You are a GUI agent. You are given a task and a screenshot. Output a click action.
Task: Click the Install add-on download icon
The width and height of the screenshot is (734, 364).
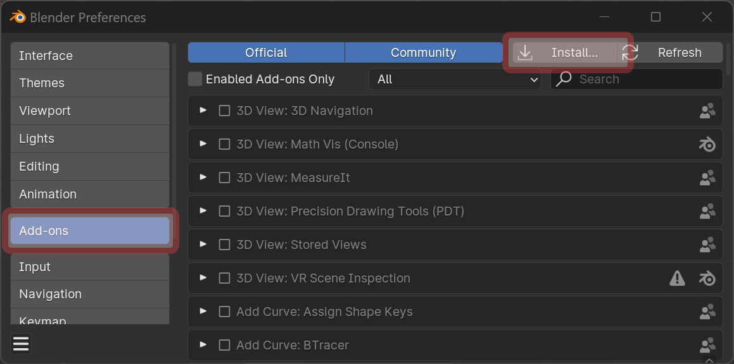(x=525, y=53)
